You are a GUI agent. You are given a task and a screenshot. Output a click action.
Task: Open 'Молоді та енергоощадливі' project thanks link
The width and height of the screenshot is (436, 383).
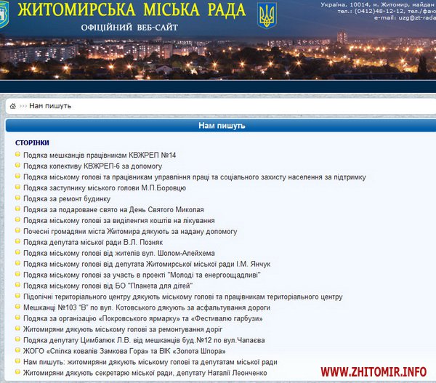pos(142,275)
